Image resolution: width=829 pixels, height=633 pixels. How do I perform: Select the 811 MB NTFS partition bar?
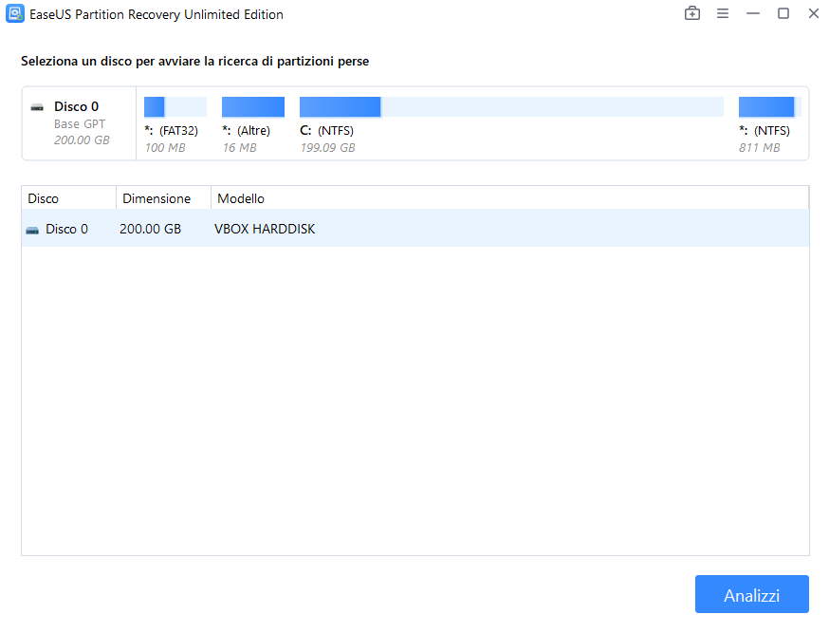(770, 107)
